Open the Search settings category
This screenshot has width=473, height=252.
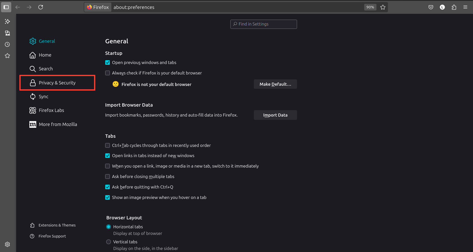pos(57,69)
